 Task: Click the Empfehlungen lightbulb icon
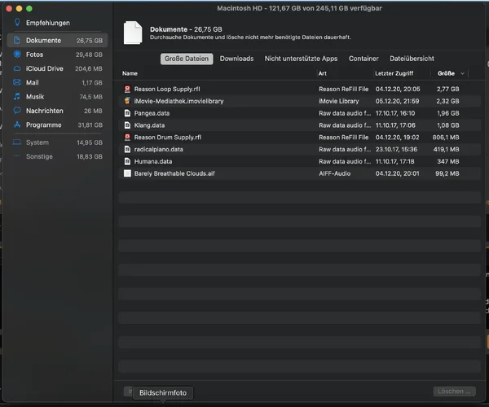point(17,23)
